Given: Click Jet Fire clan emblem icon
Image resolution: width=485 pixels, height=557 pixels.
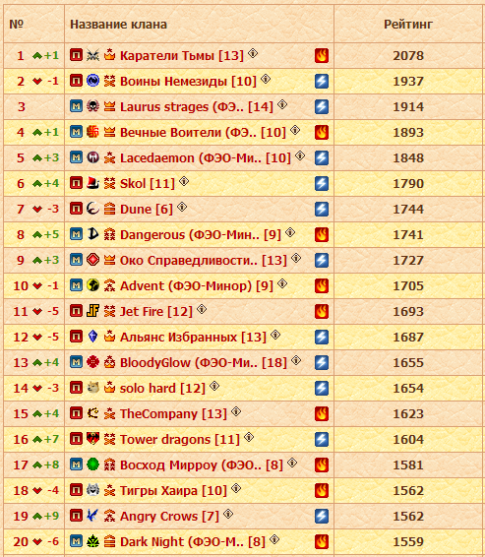Looking at the screenshot, I should point(92,311).
